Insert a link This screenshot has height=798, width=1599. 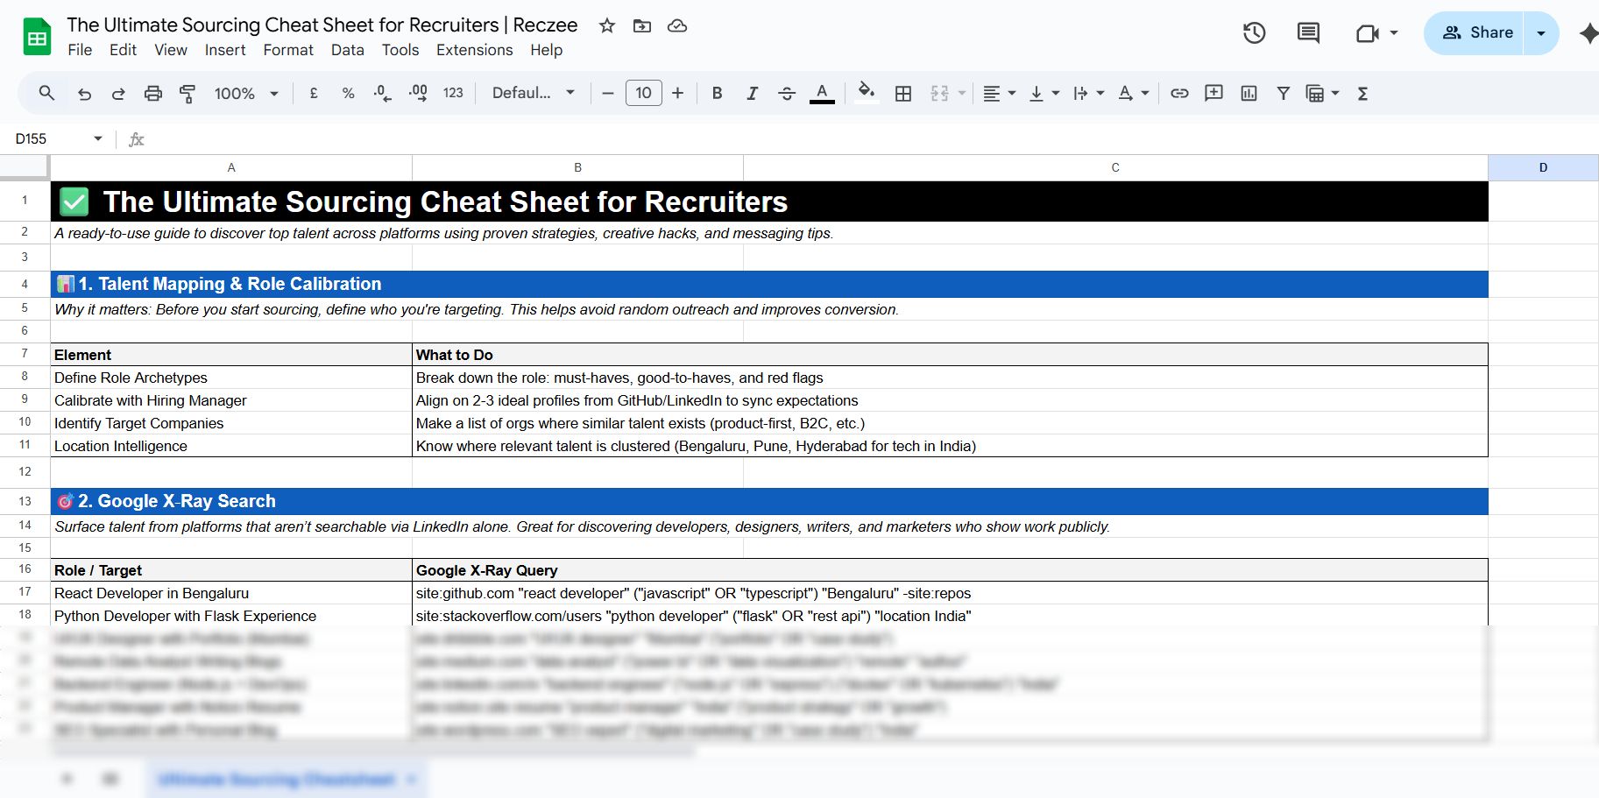click(x=1179, y=93)
